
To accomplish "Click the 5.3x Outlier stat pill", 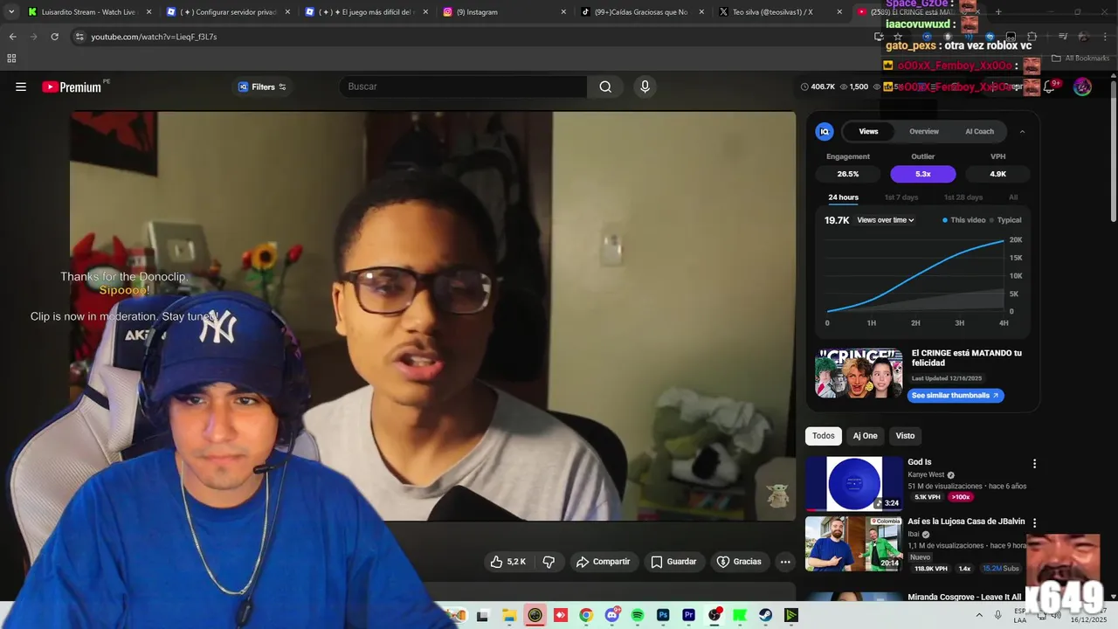I will click(923, 174).
